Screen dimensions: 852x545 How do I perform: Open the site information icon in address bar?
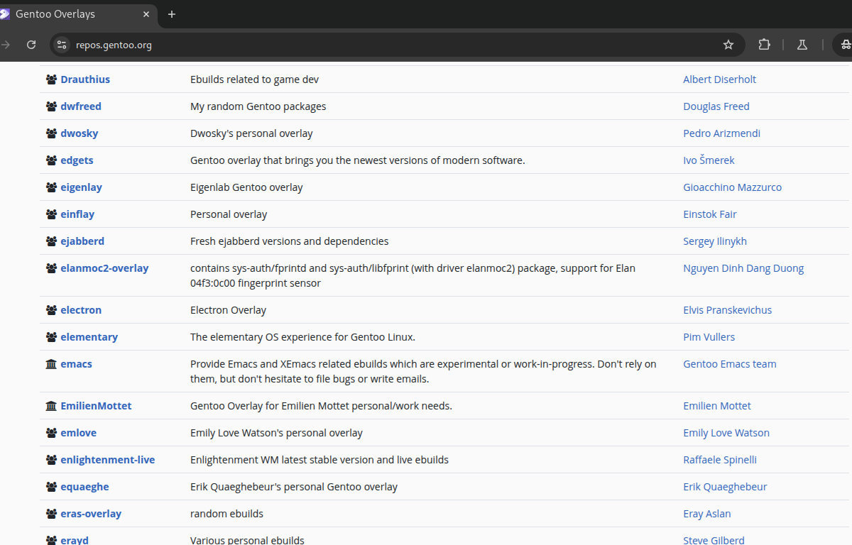pos(62,45)
